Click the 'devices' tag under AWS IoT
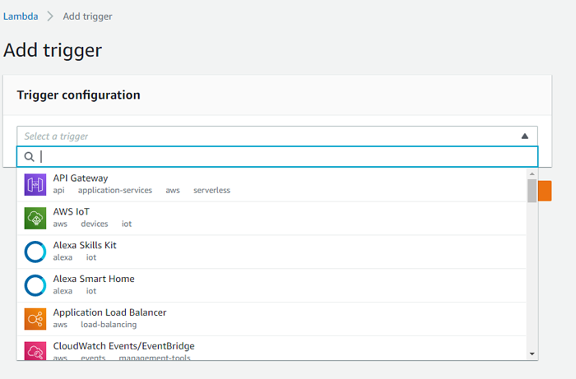 [x=95, y=224]
